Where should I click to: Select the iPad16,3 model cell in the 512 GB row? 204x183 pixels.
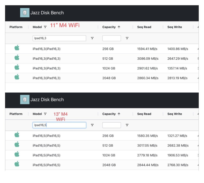click(x=46, y=59)
